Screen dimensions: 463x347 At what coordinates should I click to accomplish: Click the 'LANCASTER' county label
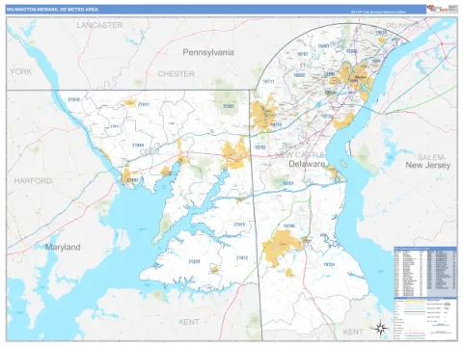coord(99,25)
